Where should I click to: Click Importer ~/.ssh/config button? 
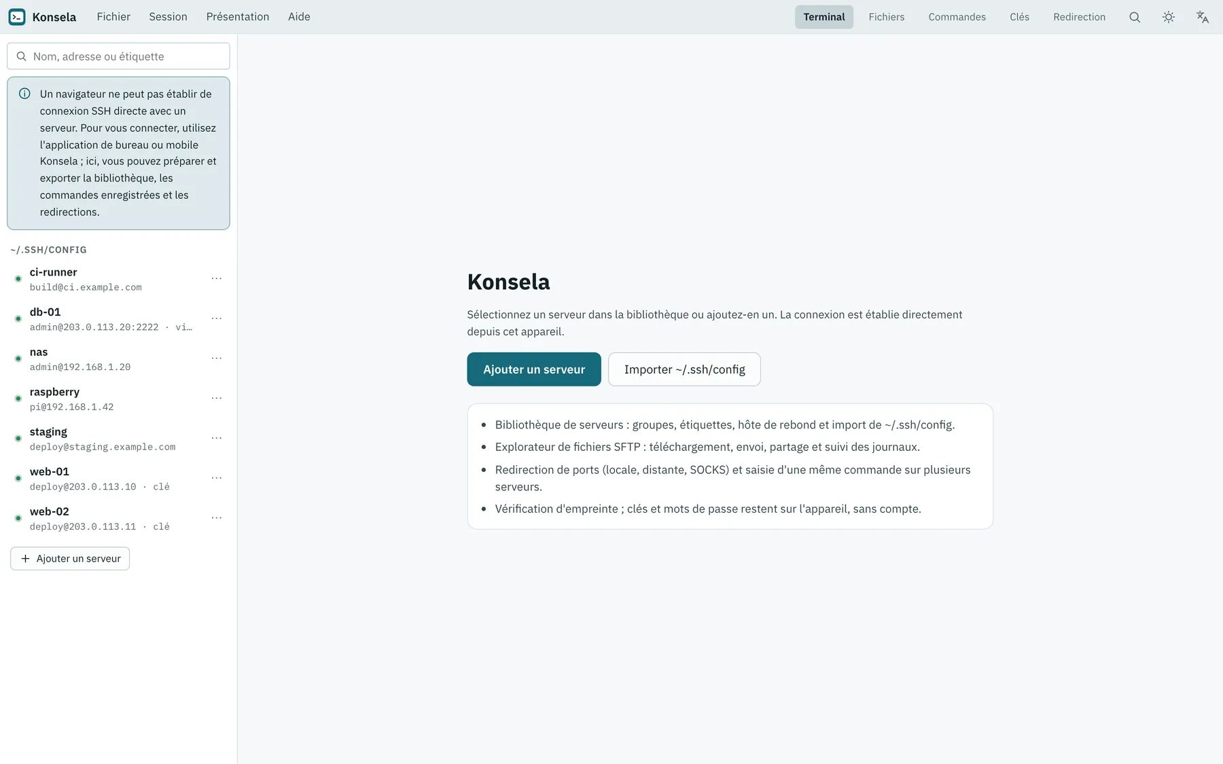[x=684, y=369]
